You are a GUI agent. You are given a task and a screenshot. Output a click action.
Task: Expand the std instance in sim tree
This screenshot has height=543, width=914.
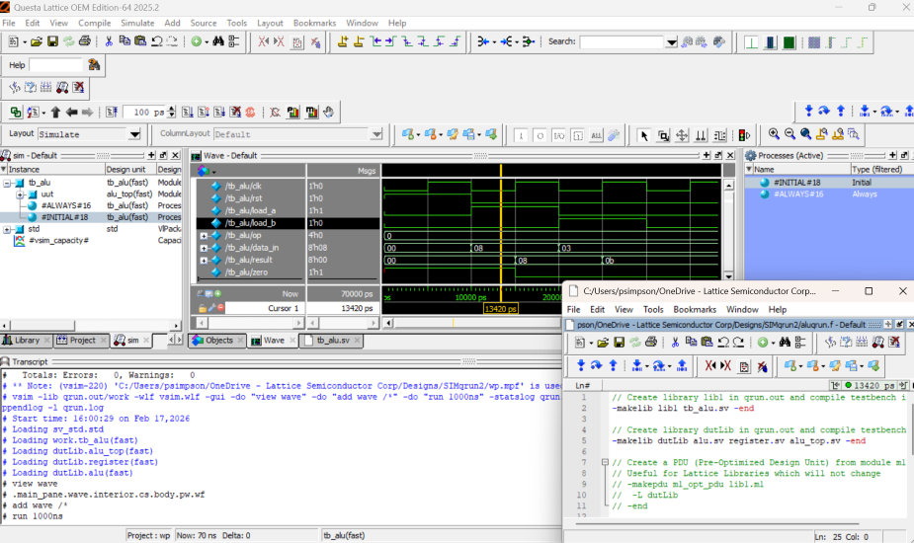tap(7, 229)
